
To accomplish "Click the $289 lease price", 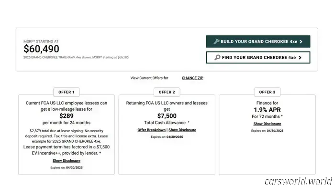I will tap(67, 116).
